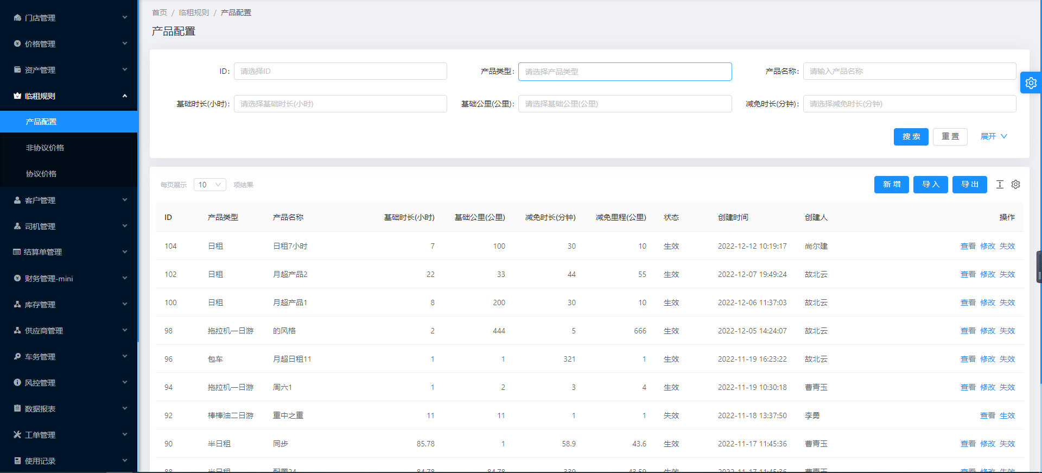Open the 风控管理 menu
Image resolution: width=1042 pixels, height=473 pixels.
pyautogui.click(x=69, y=383)
